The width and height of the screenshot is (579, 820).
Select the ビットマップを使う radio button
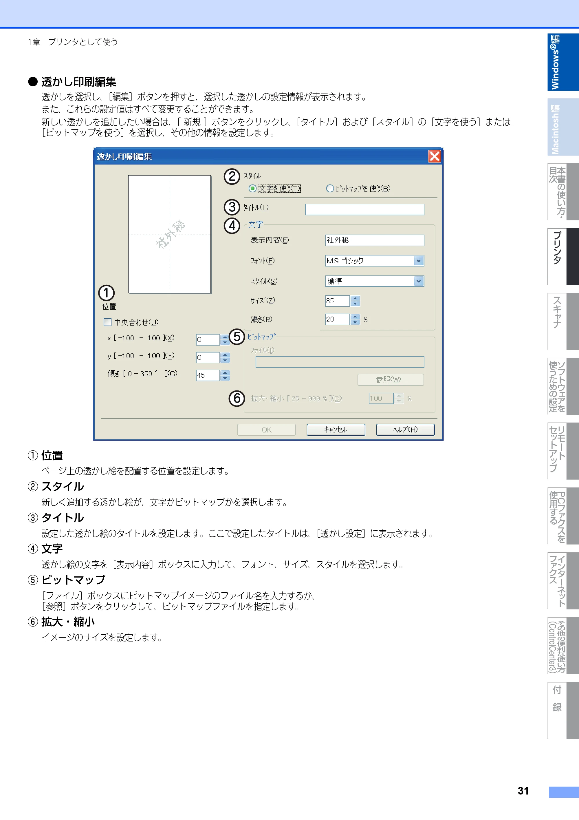click(330, 189)
